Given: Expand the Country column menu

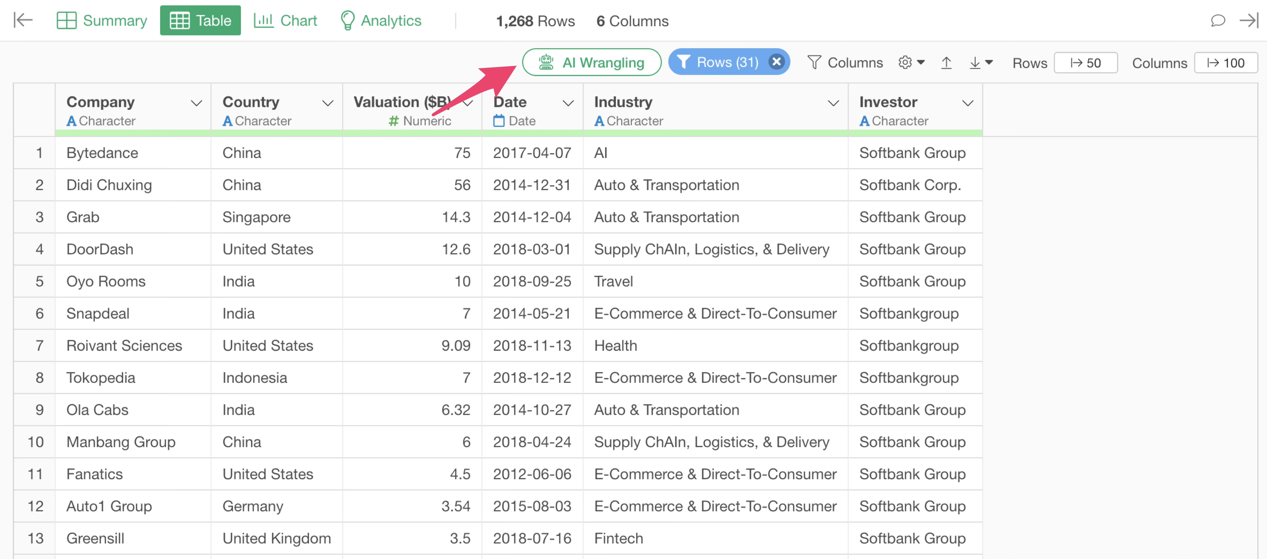Looking at the screenshot, I should click(328, 103).
